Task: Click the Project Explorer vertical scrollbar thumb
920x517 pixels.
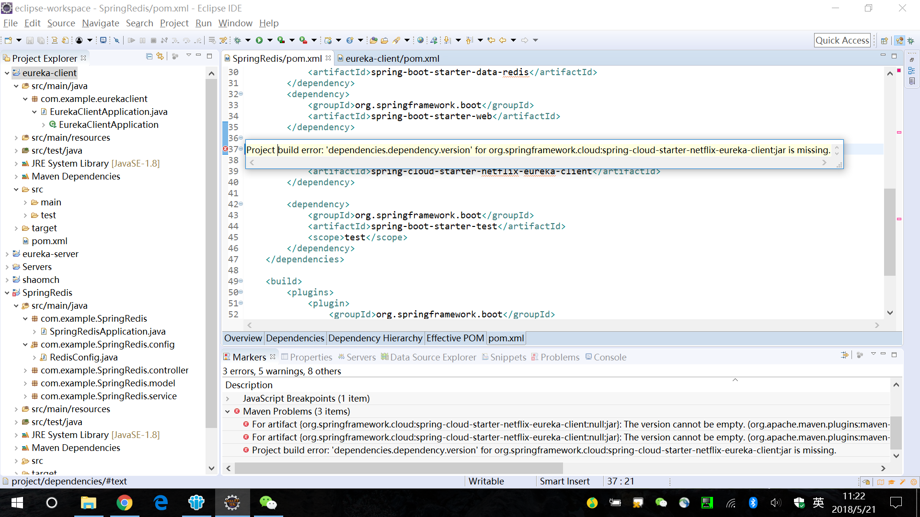Action: coord(211,254)
